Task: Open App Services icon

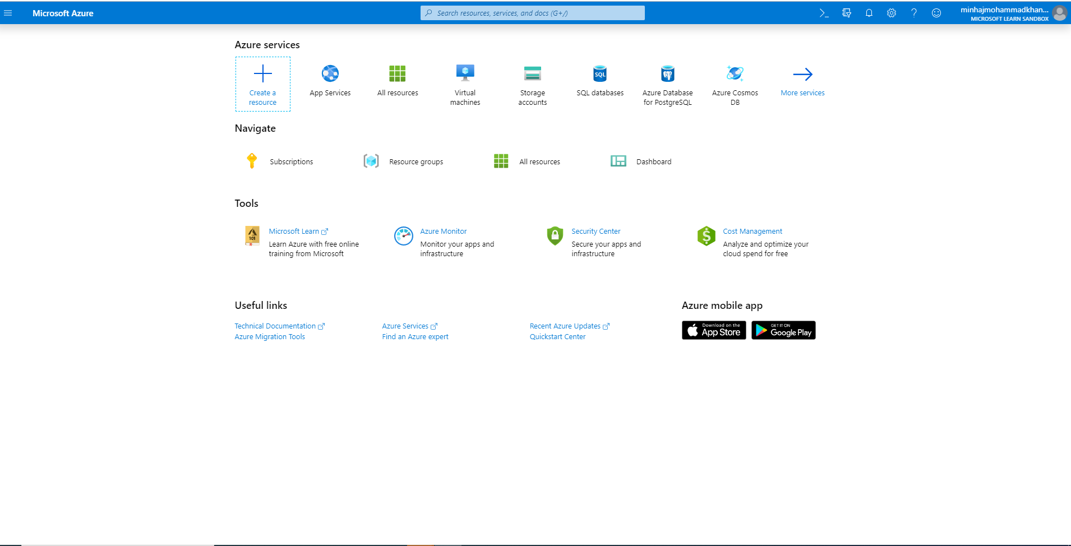Action: tap(330, 73)
